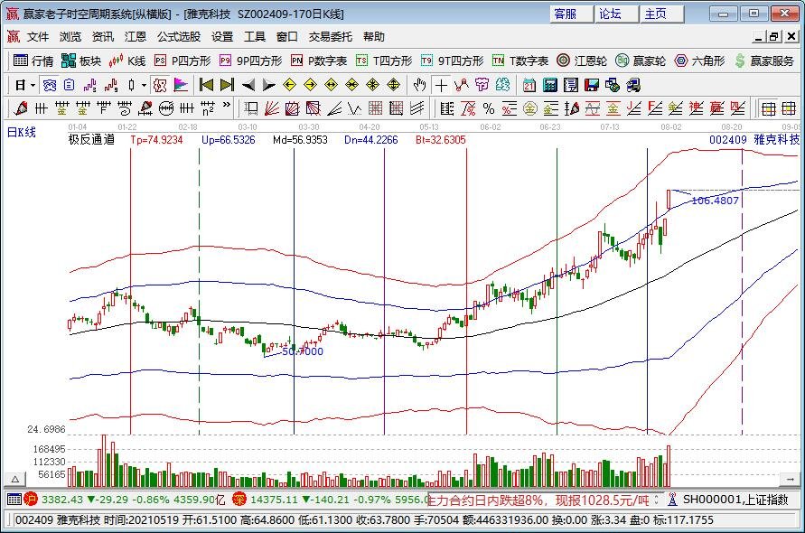Jump to the first bar with the skip-back arrow
The width and height of the screenshot is (805, 533).
pyautogui.click(x=207, y=85)
